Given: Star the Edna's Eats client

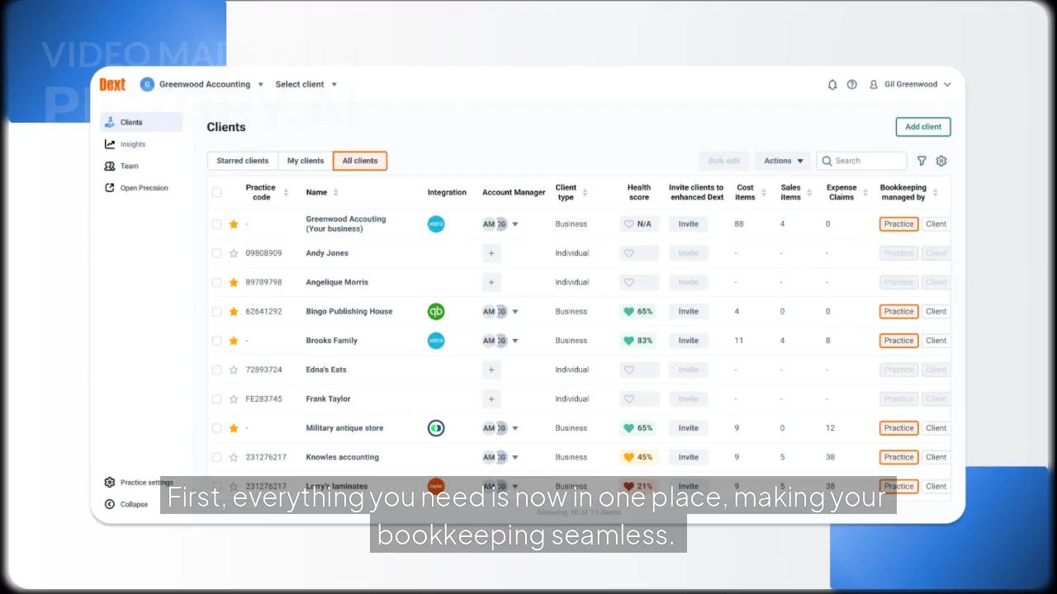Looking at the screenshot, I should click(x=234, y=370).
